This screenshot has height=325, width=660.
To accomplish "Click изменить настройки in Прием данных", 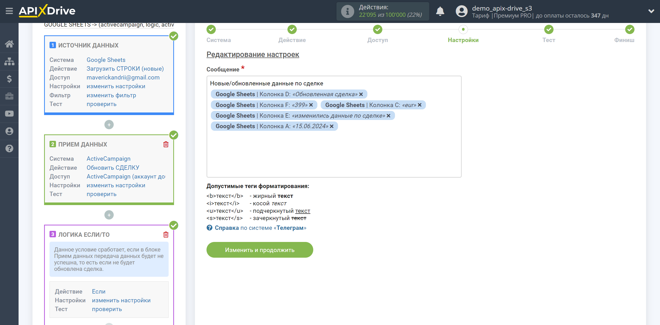I will (116, 185).
